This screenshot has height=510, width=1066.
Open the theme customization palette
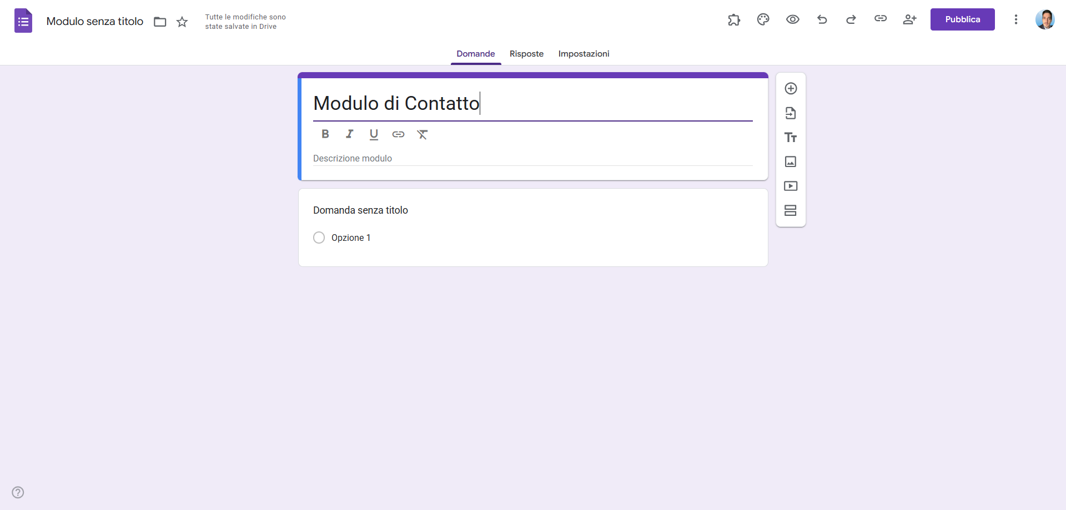[x=763, y=19]
